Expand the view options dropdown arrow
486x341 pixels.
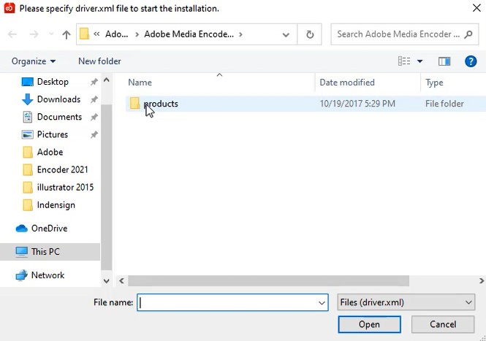click(x=420, y=61)
